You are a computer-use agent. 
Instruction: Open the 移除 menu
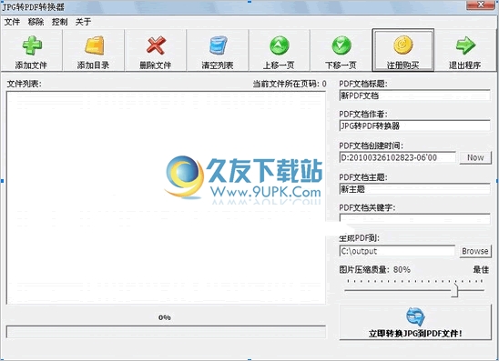coord(36,22)
